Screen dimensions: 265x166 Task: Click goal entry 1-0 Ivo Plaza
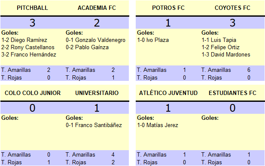pyautogui.click(x=153, y=40)
